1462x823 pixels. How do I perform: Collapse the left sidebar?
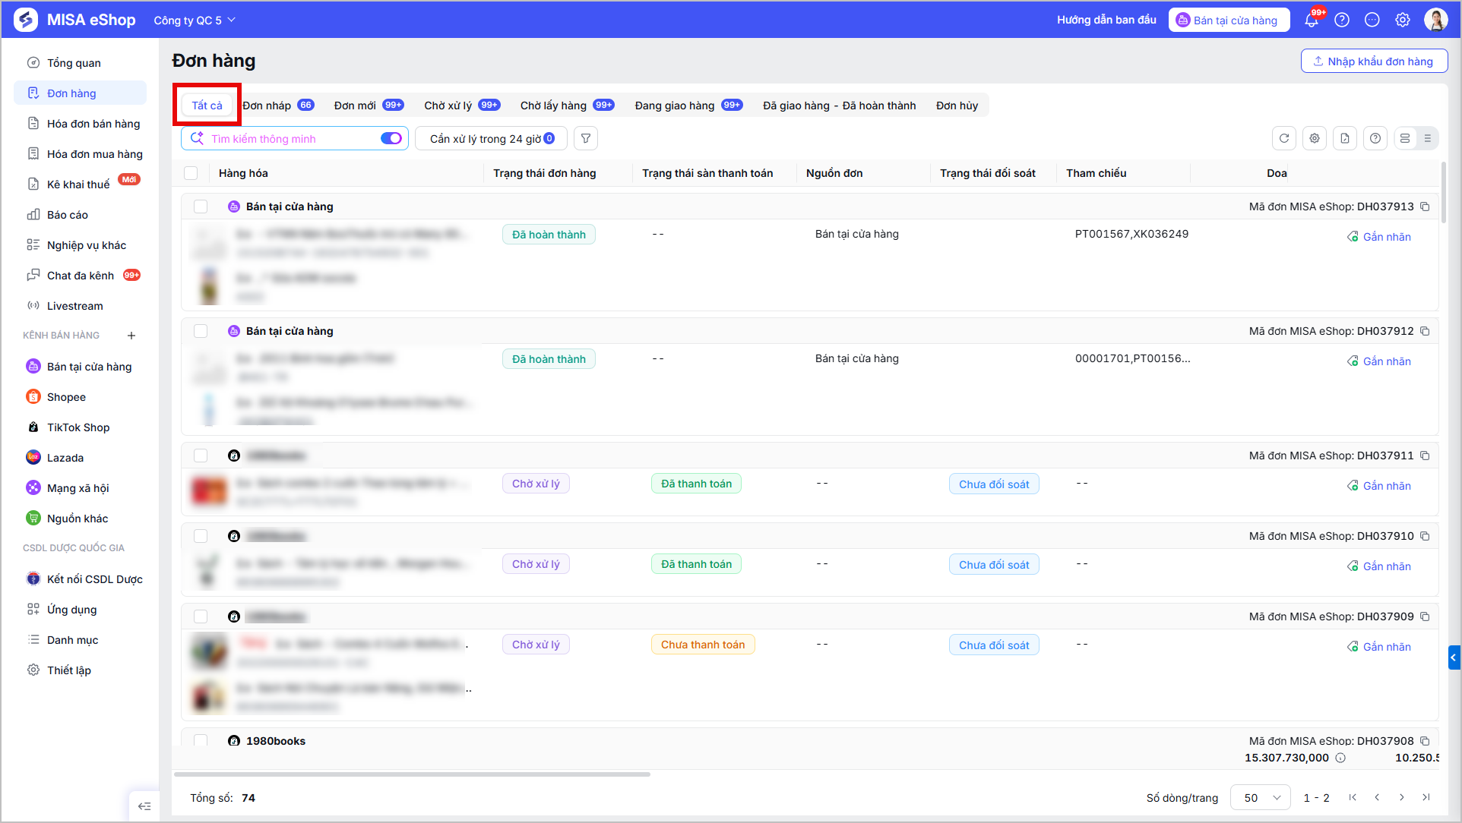144,806
